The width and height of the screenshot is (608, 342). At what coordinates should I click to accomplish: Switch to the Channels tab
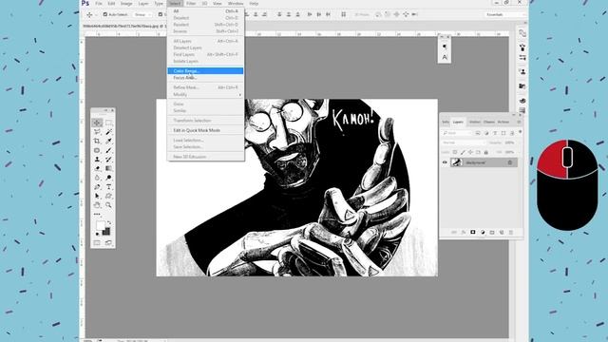click(x=488, y=122)
